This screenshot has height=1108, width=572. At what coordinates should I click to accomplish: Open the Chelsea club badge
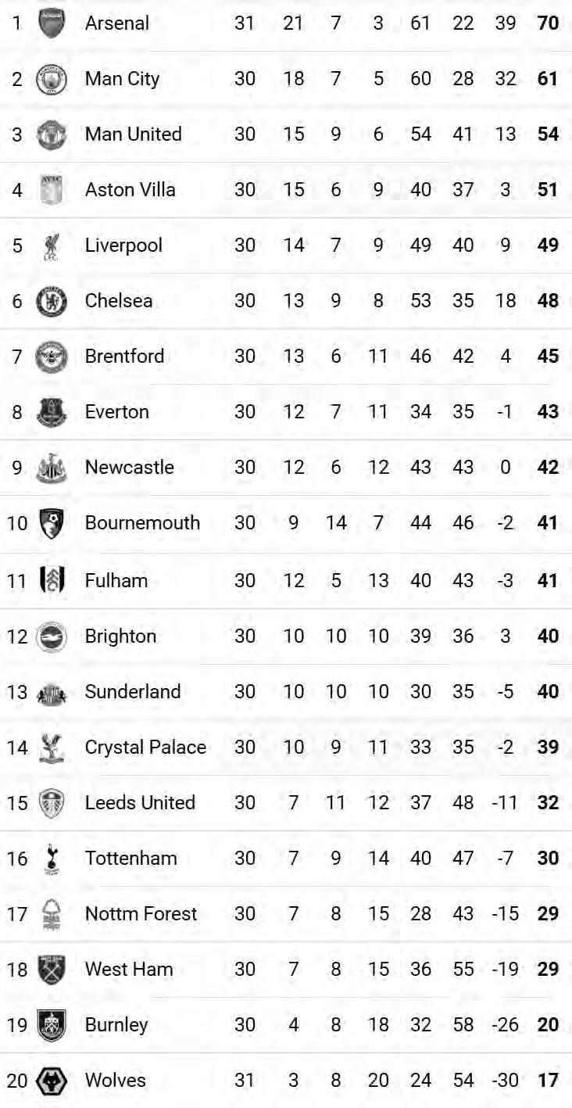pos(52,301)
